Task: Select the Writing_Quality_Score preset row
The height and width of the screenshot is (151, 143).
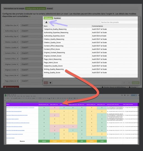Action: pyautogui.click(x=90, y=72)
